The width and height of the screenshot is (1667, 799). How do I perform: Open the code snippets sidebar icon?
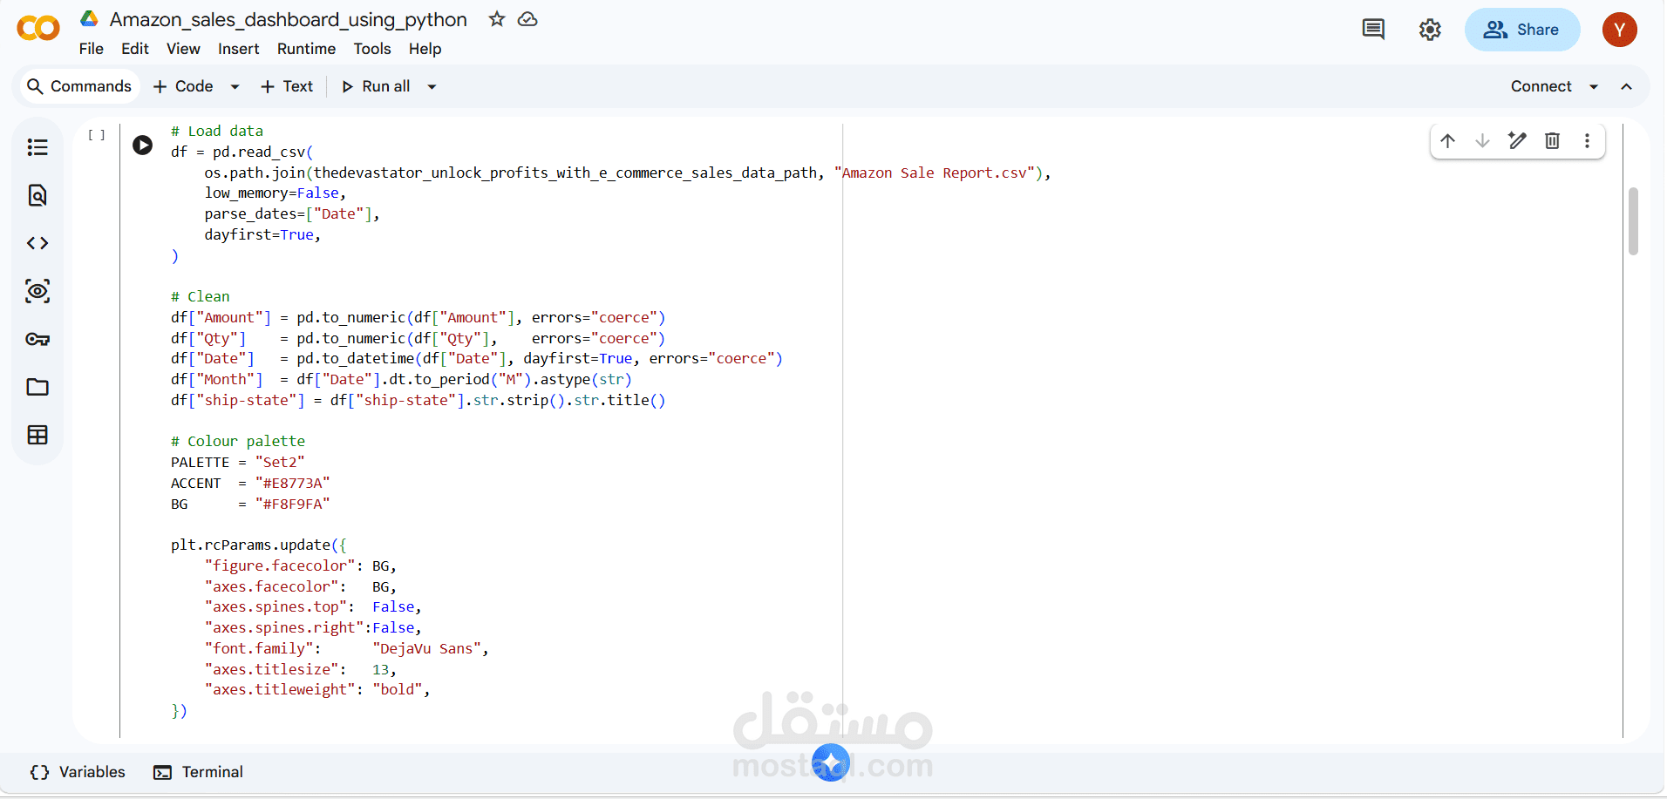[x=37, y=243]
